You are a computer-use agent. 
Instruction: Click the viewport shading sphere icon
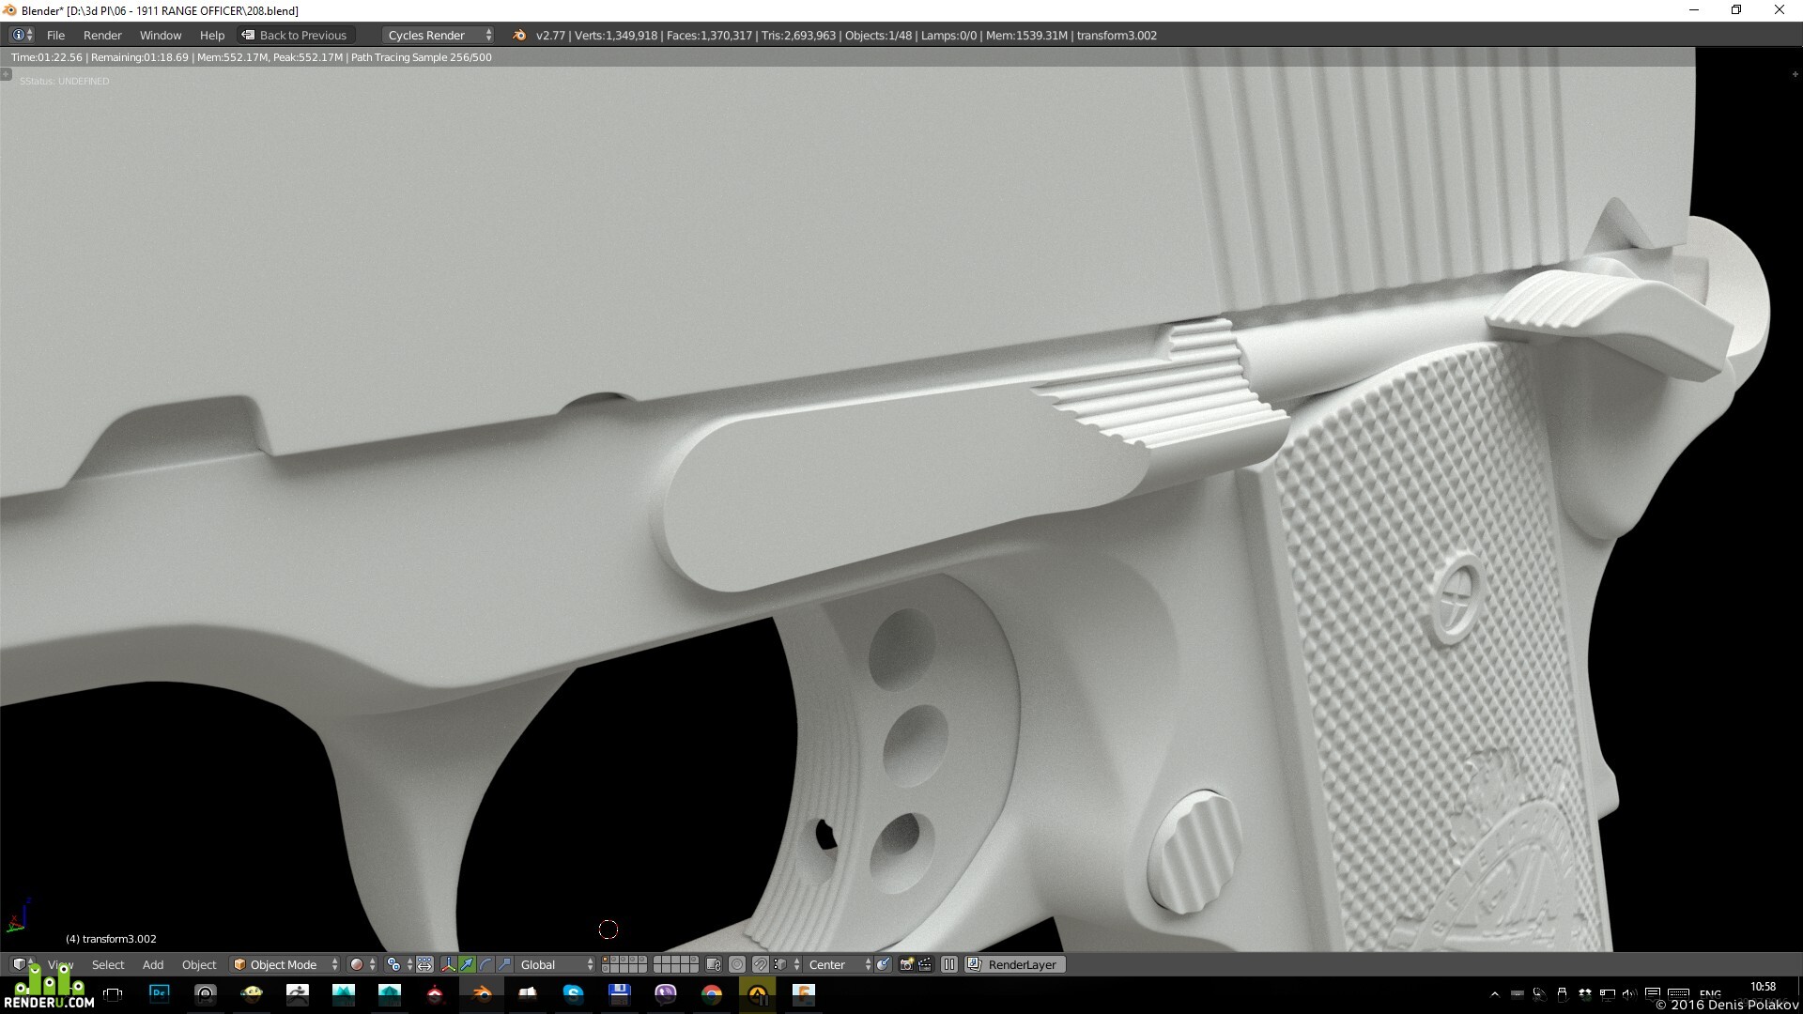tap(357, 964)
